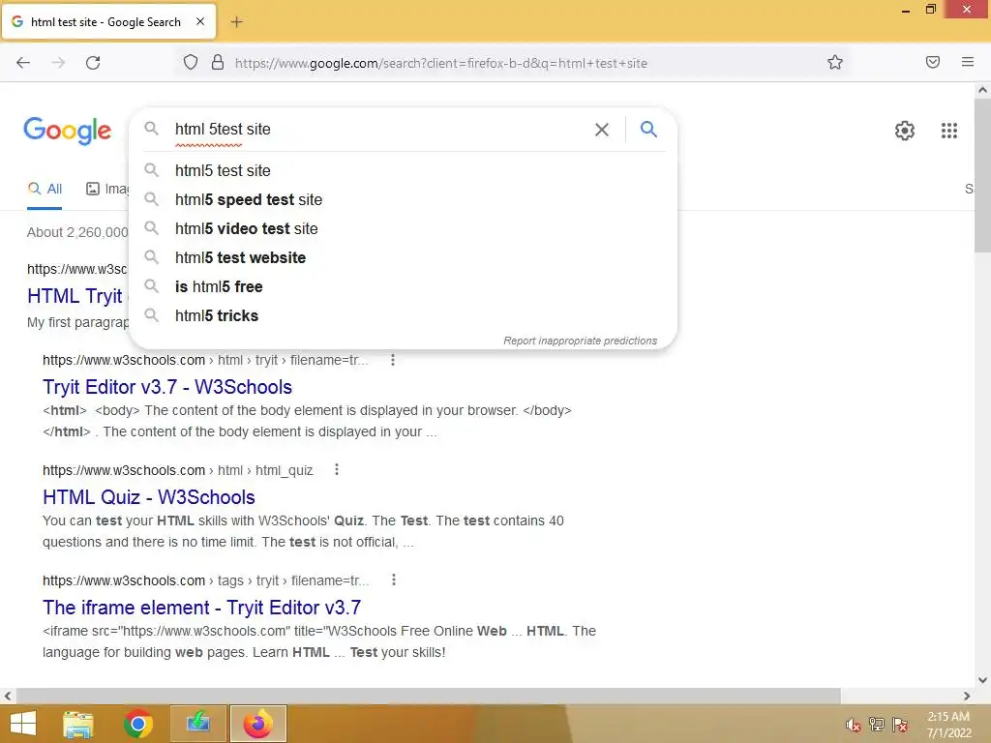The width and height of the screenshot is (991, 743).
Task: Choose suggestion 'html5 speed test site'
Action: point(404,199)
